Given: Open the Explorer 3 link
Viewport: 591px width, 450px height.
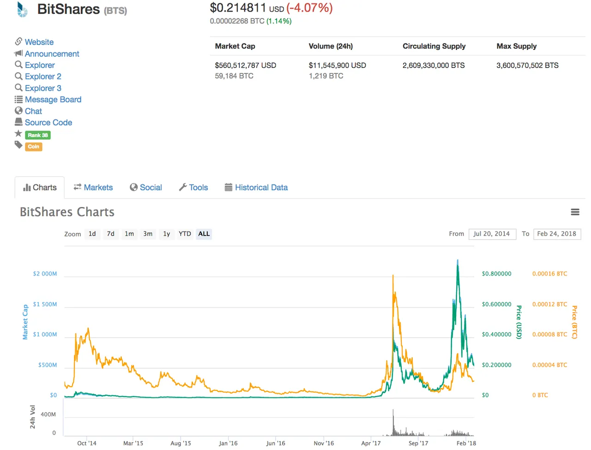Looking at the screenshot, I should coord(43,88).
